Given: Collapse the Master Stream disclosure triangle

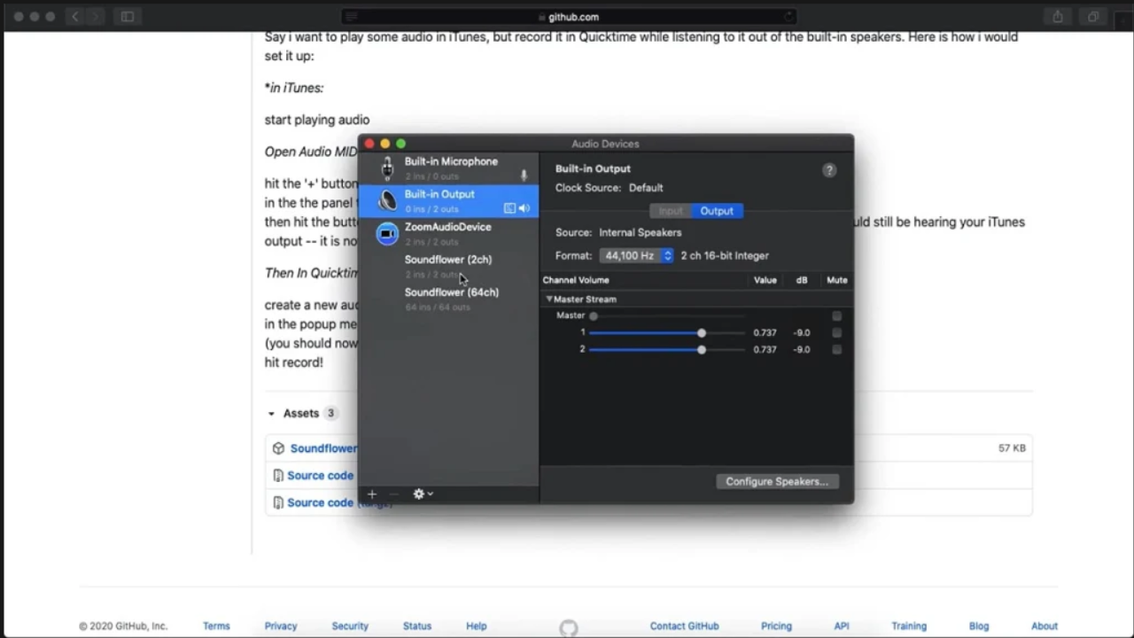Looking at the screenshot, I should [x=548, y=299].
